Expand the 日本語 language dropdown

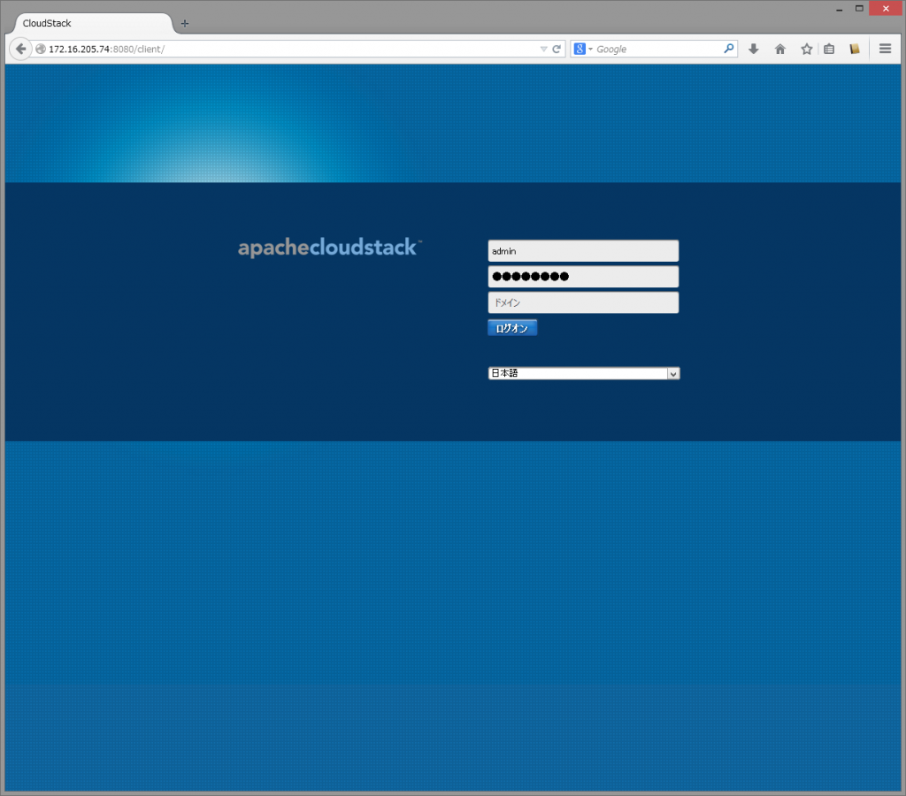click(584, 373)
